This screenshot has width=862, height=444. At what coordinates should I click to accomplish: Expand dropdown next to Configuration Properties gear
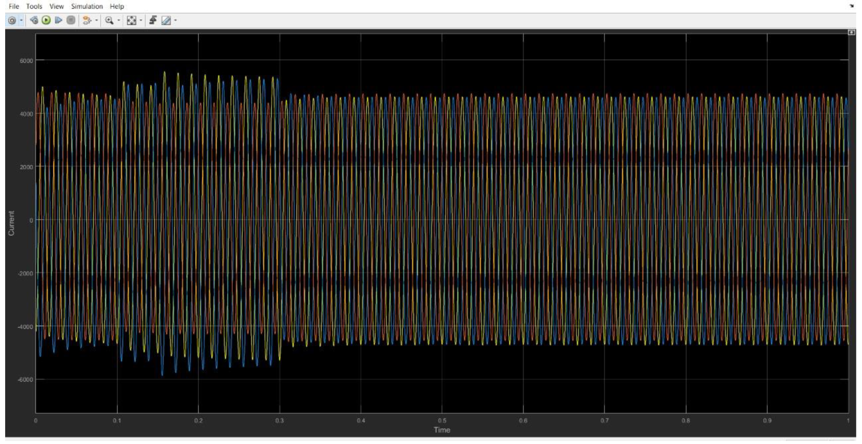(x=22, y=20)
